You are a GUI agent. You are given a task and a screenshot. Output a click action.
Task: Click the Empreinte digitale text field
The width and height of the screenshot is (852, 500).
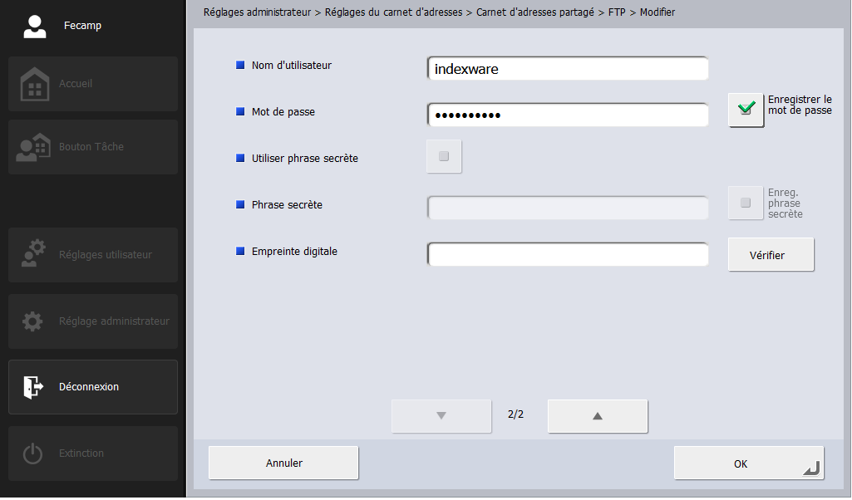[568, 254]
